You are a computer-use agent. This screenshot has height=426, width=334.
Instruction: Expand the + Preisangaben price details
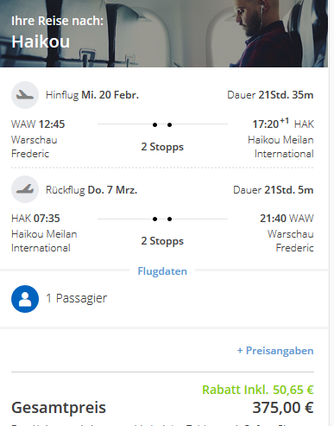pyautogui.click(x=275, y=351)
